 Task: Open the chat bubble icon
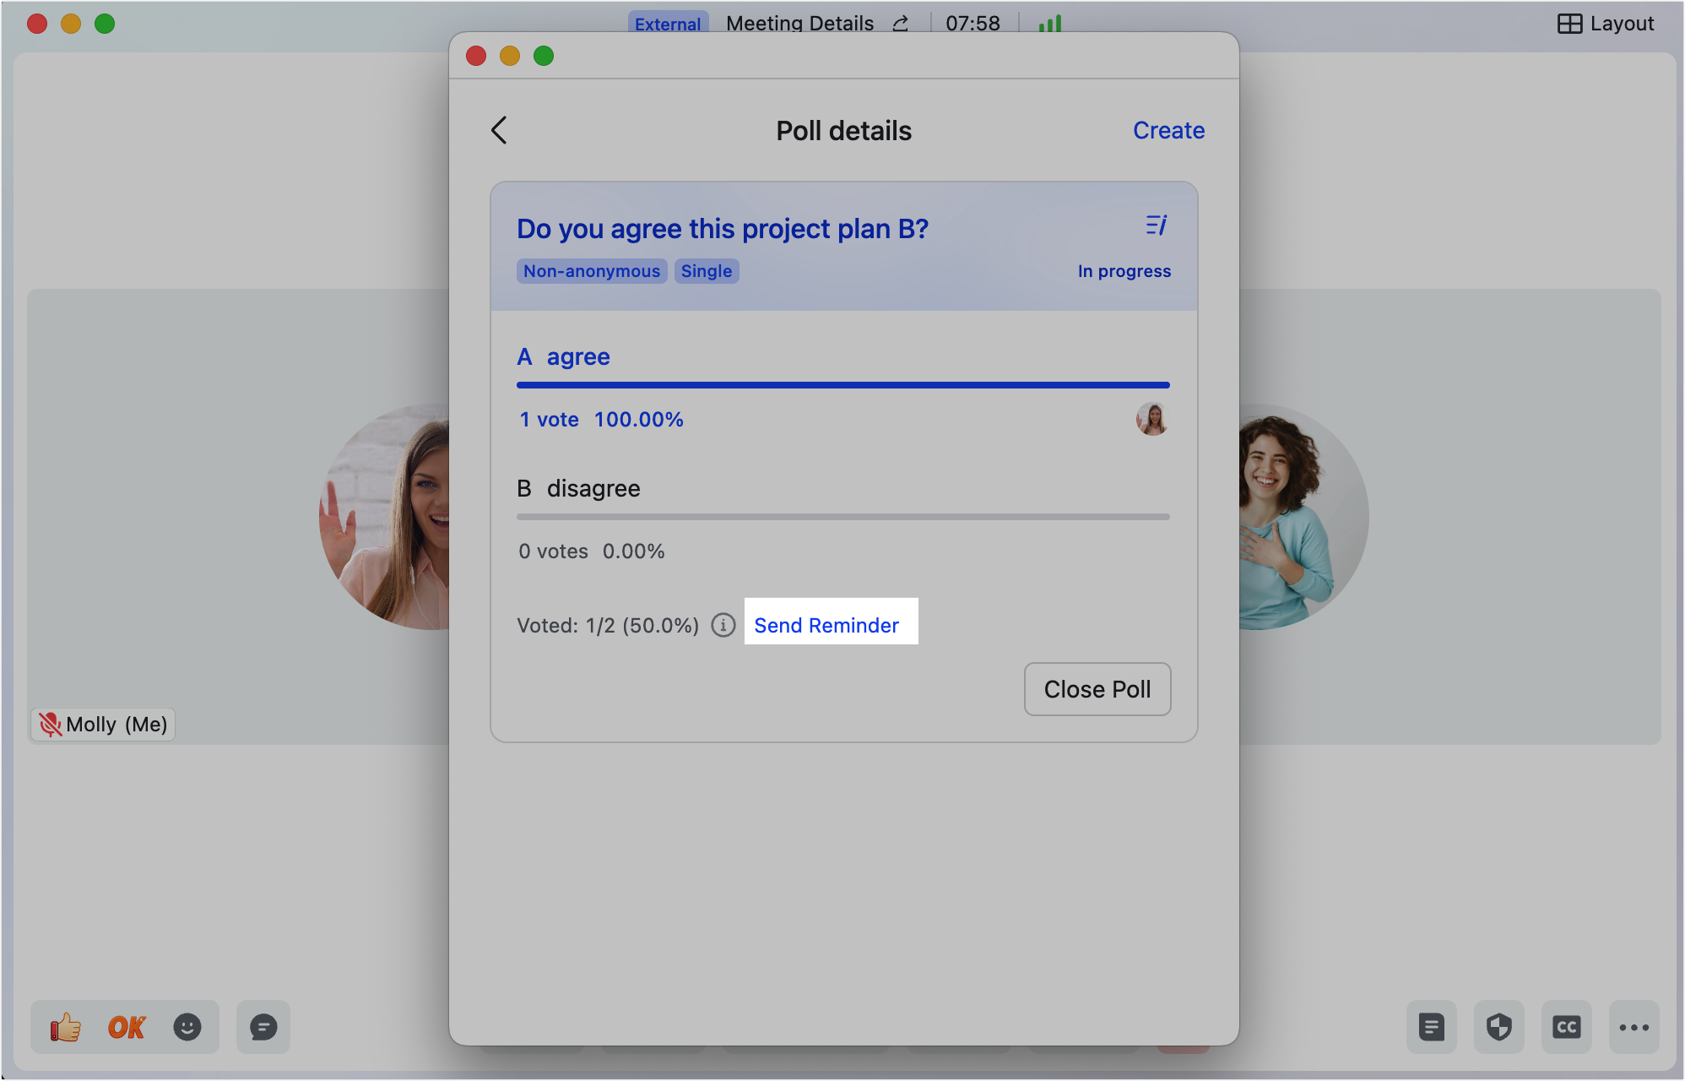(263, 1027)
